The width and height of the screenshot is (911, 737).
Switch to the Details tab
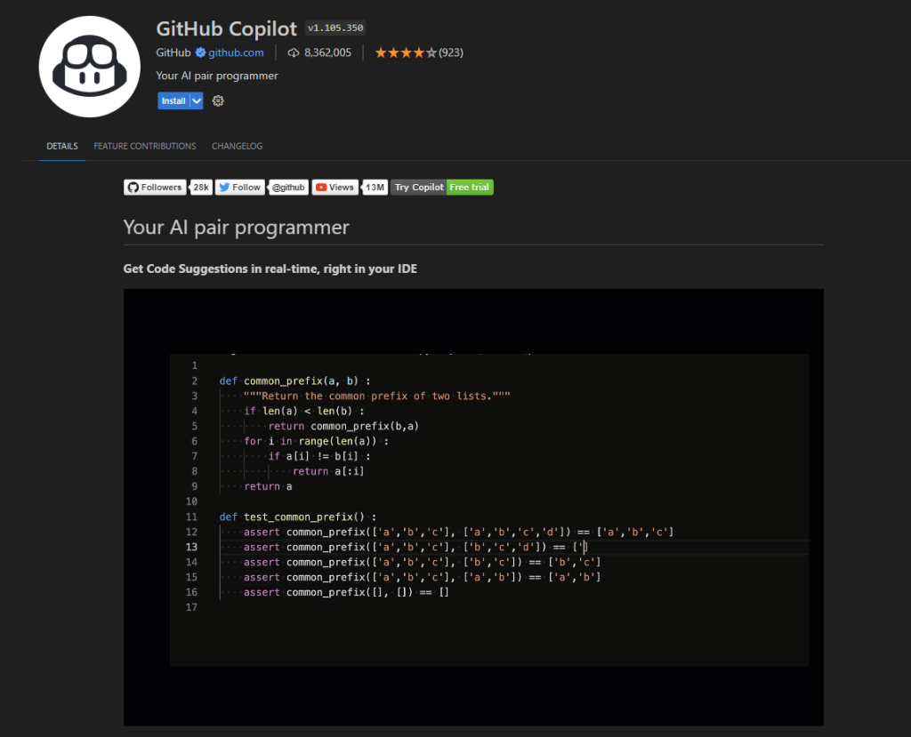coord(62,147)
